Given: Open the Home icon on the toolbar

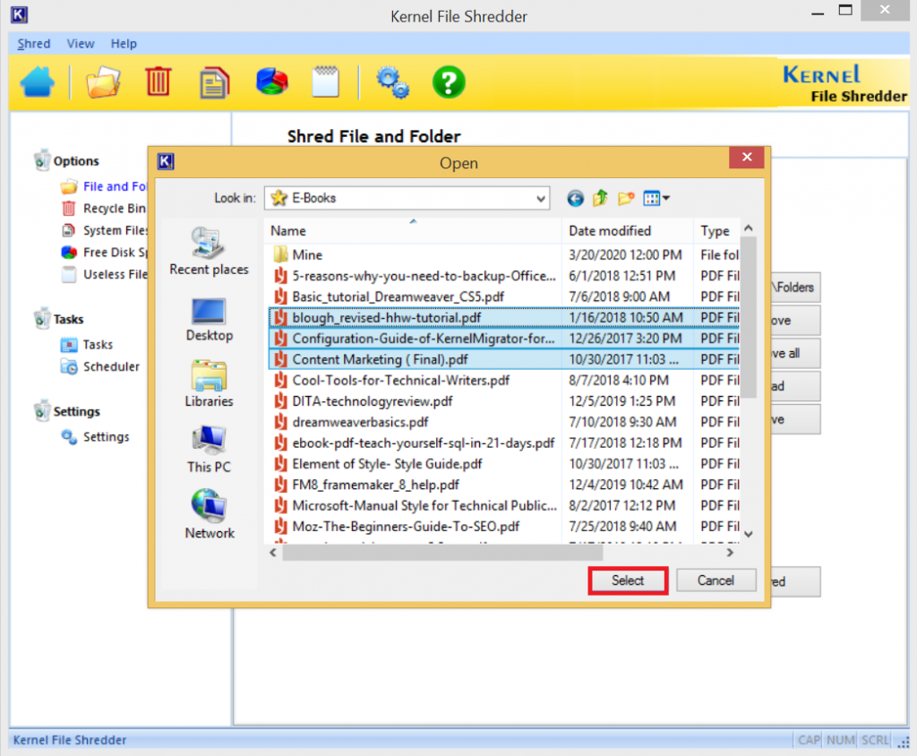Looking at the screenshot, I should (x=38, y=82).
